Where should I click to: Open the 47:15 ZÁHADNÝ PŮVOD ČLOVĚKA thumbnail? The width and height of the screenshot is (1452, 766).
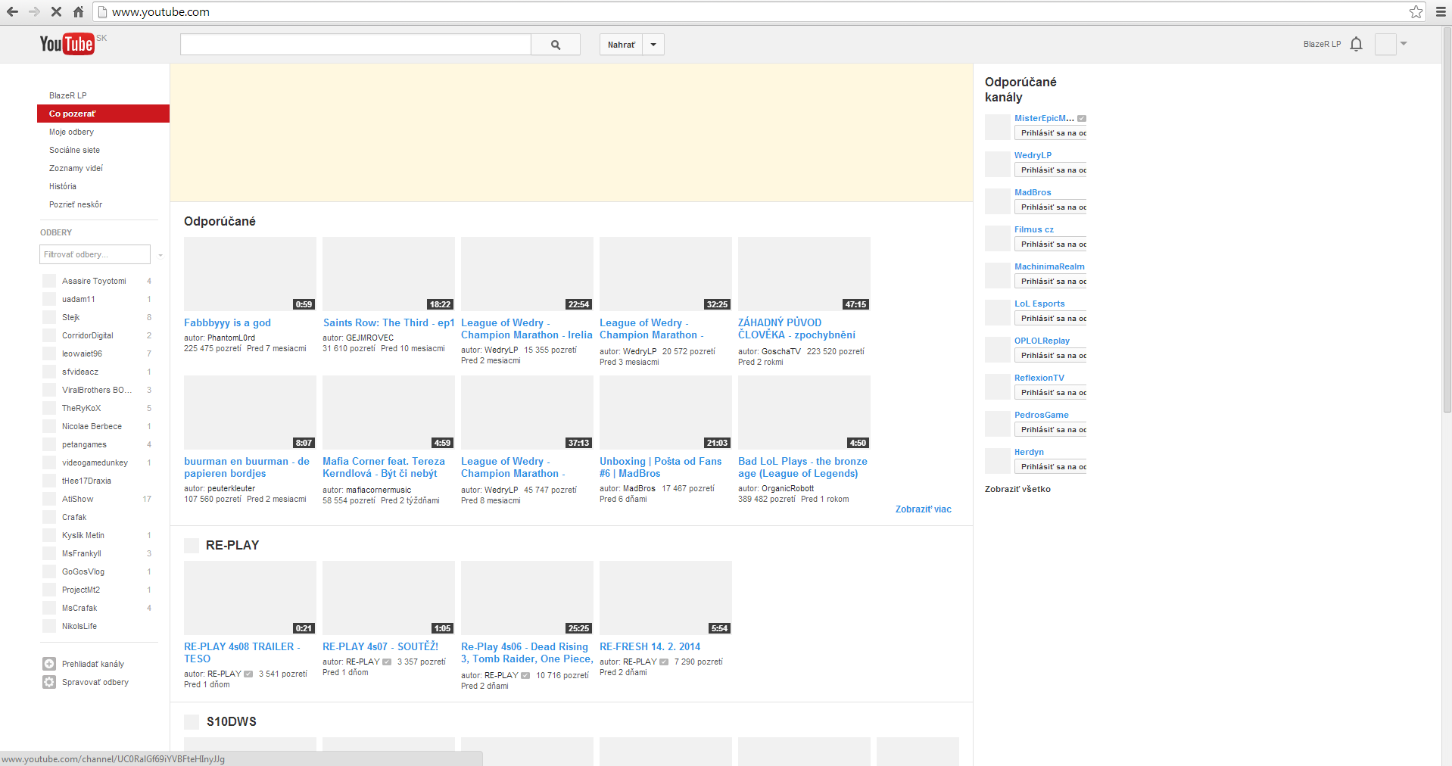804,274
